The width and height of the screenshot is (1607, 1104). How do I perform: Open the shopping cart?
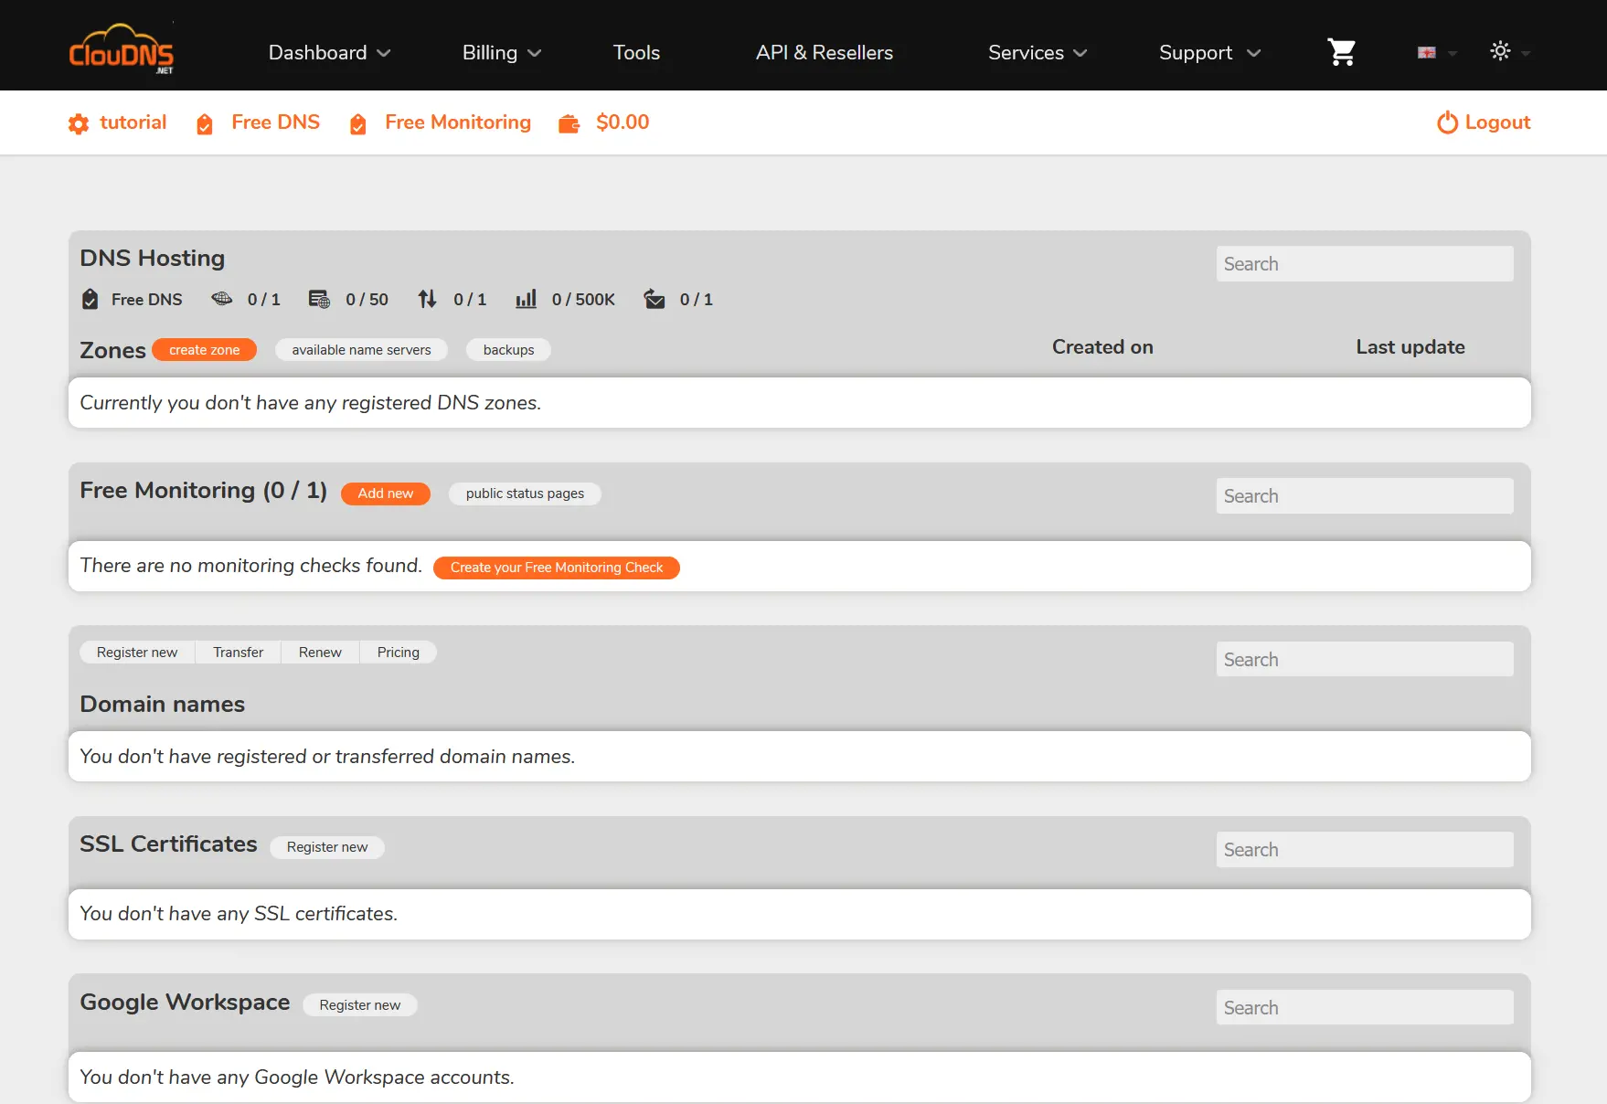1341,52
